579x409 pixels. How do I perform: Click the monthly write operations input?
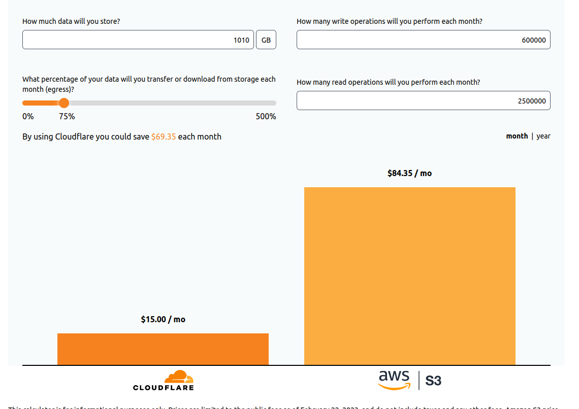click(423, 40)
